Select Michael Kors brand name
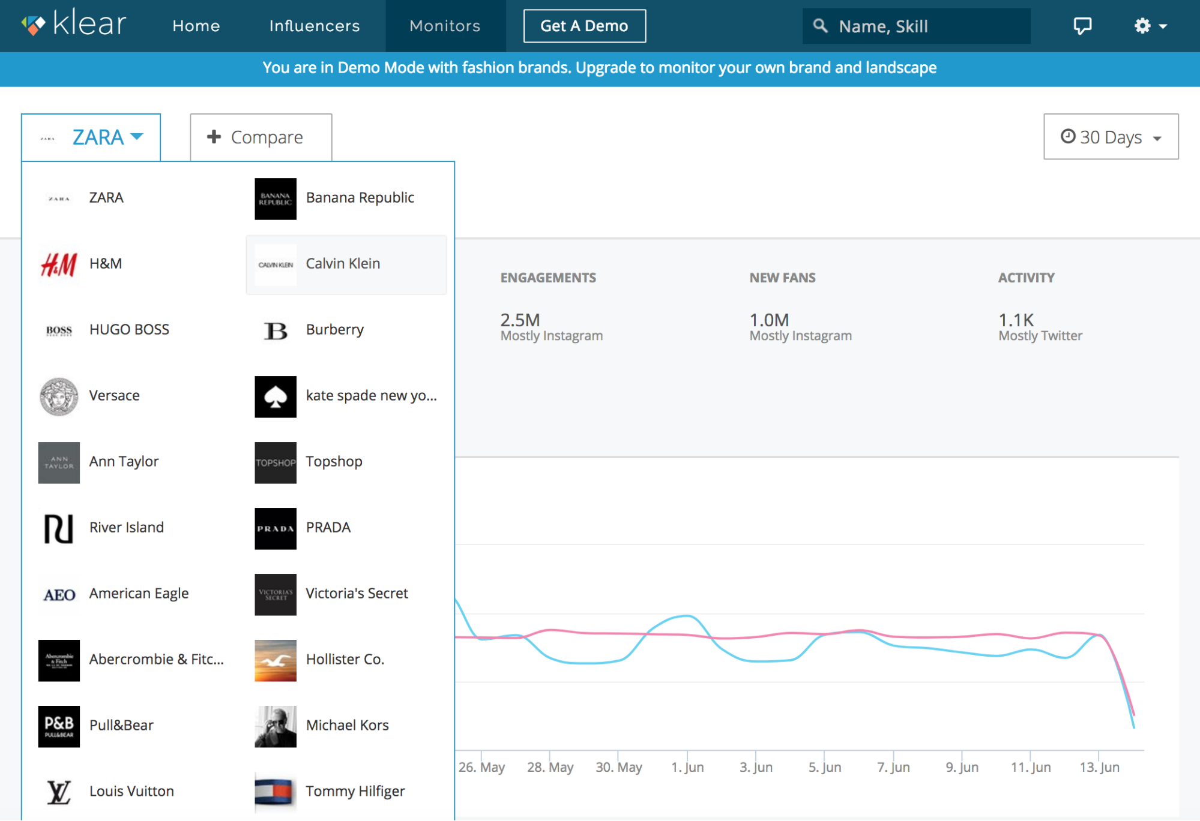Image resolution: width=1200 pixels, height=821 pixels. (x=347, y=725)
